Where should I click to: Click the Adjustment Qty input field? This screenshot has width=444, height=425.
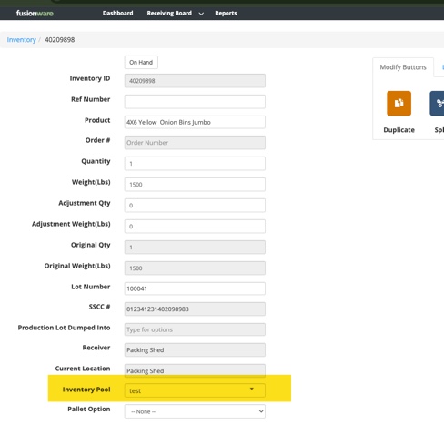coord(195,206)
